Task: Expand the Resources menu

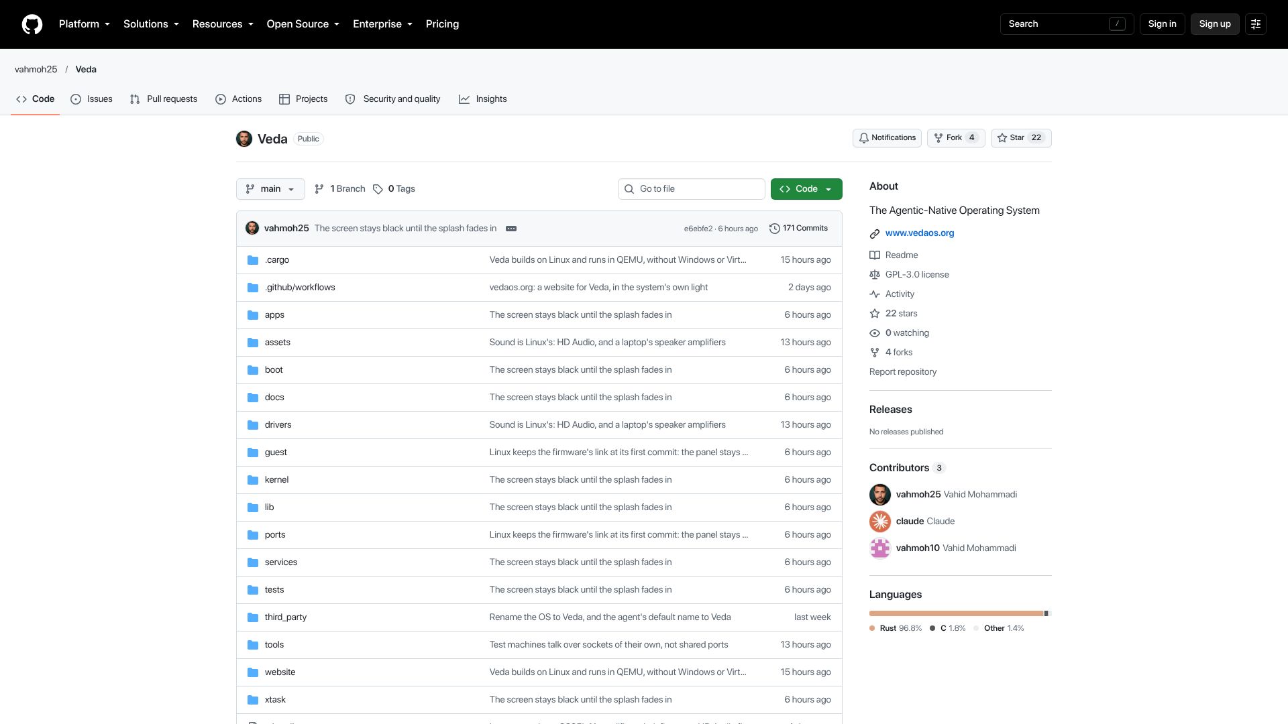Action: 223,24
